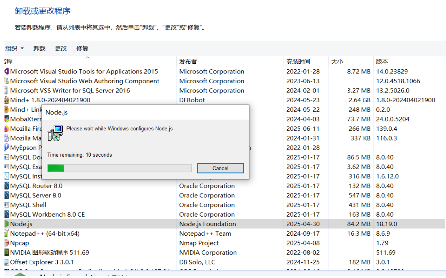Image resolution: width=446 pixels, height=278 pixels.
Task: Click the Mozilla Firefox icon
Action: (6, 129)
